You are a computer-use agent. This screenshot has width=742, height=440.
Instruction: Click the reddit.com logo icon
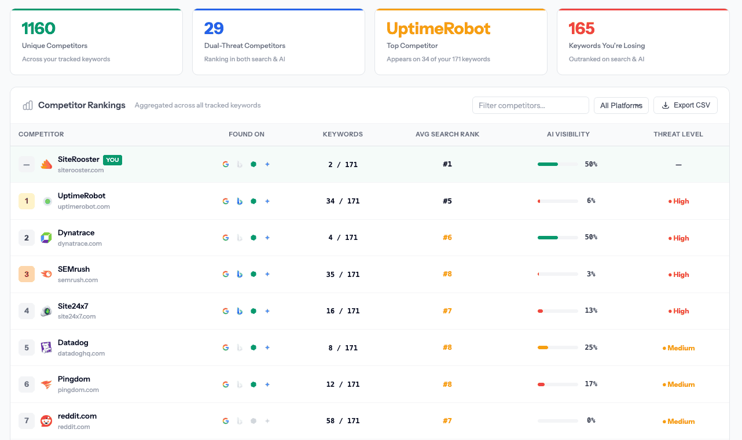[46, 421]
